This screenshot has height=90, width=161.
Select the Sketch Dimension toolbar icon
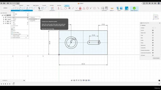tap(31, 8)
